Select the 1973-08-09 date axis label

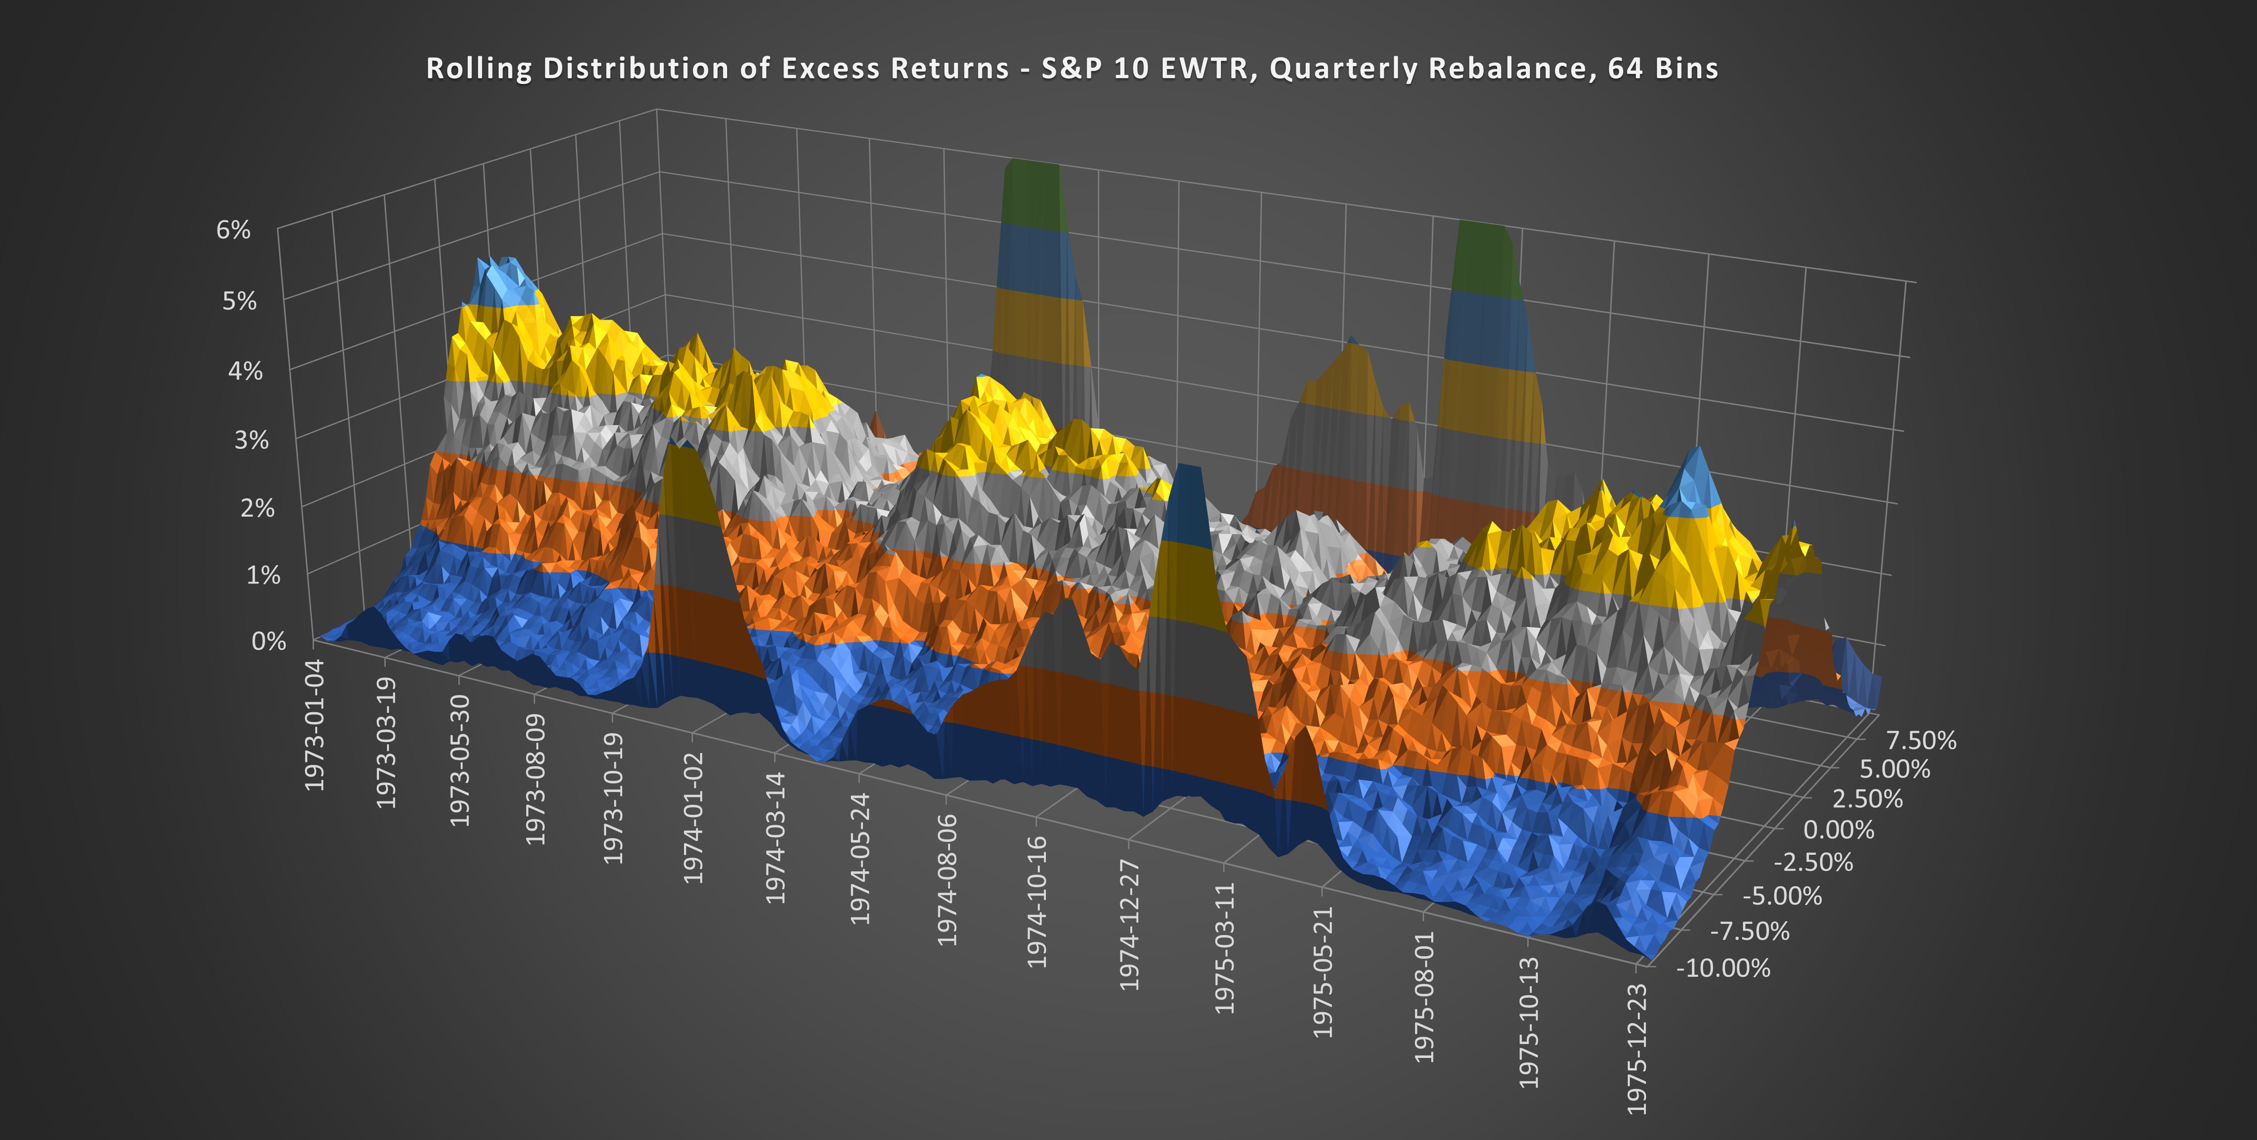536,780
